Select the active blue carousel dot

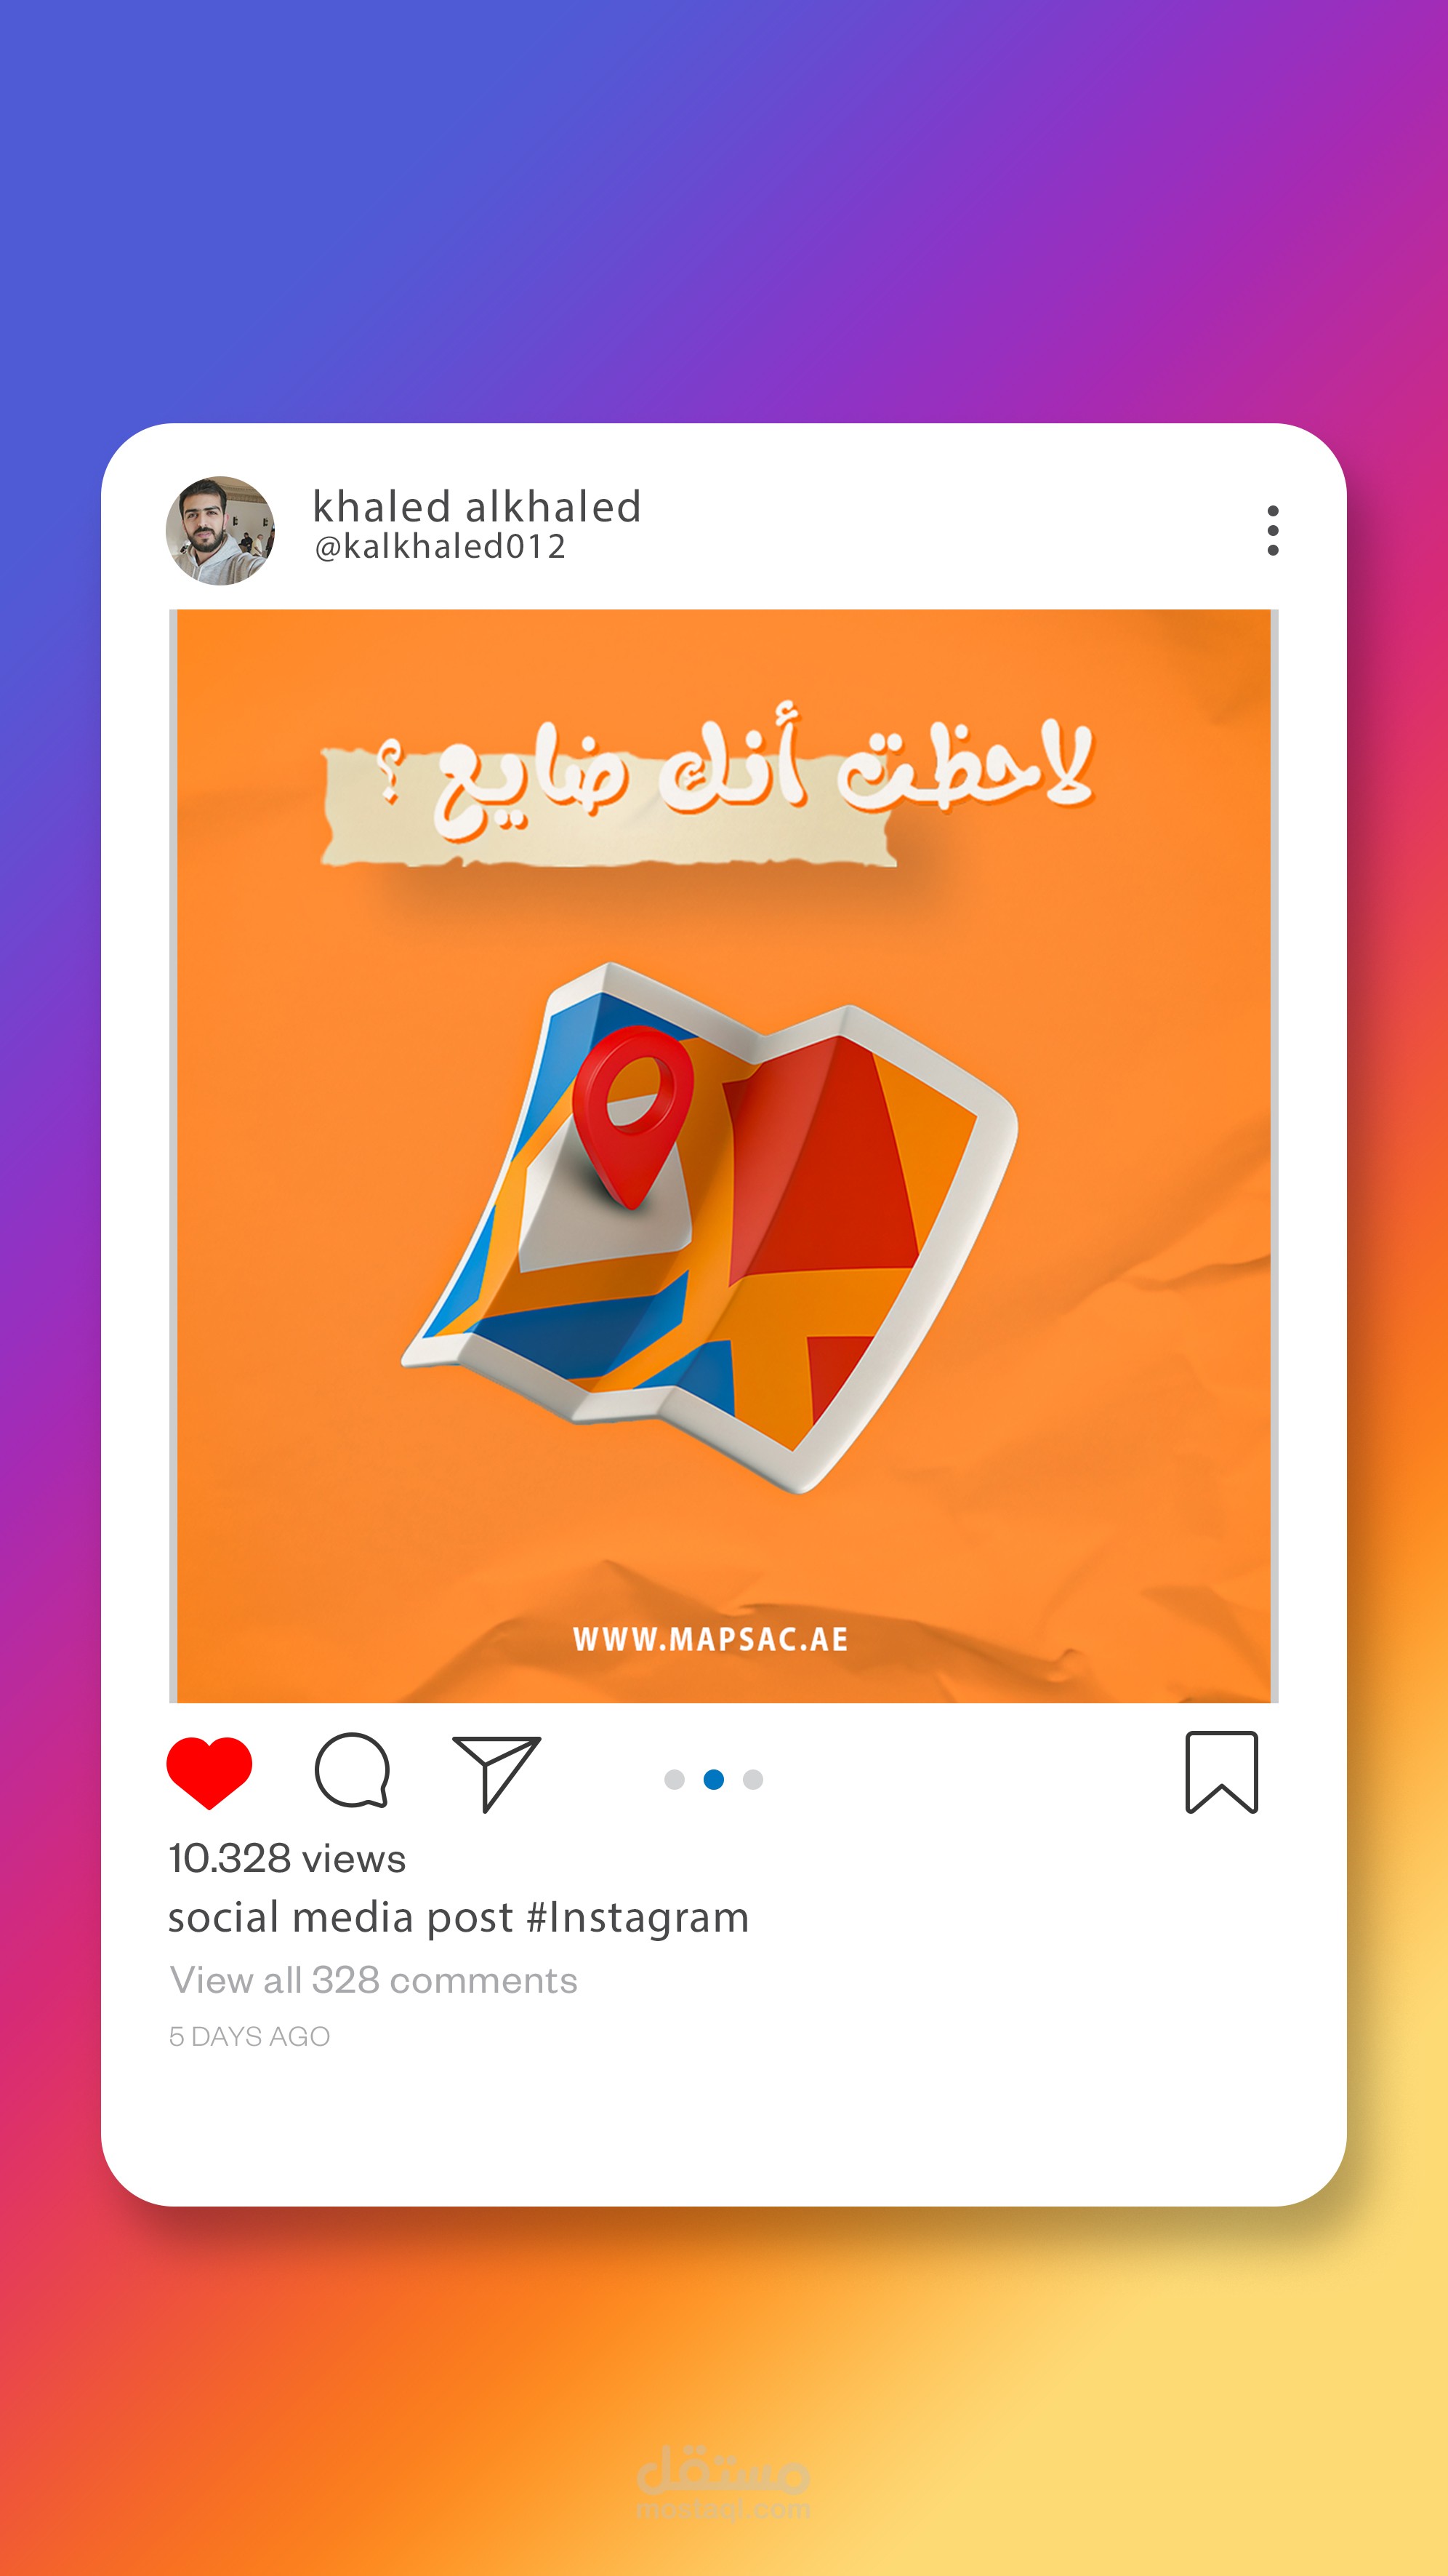tap(714, 1779)
